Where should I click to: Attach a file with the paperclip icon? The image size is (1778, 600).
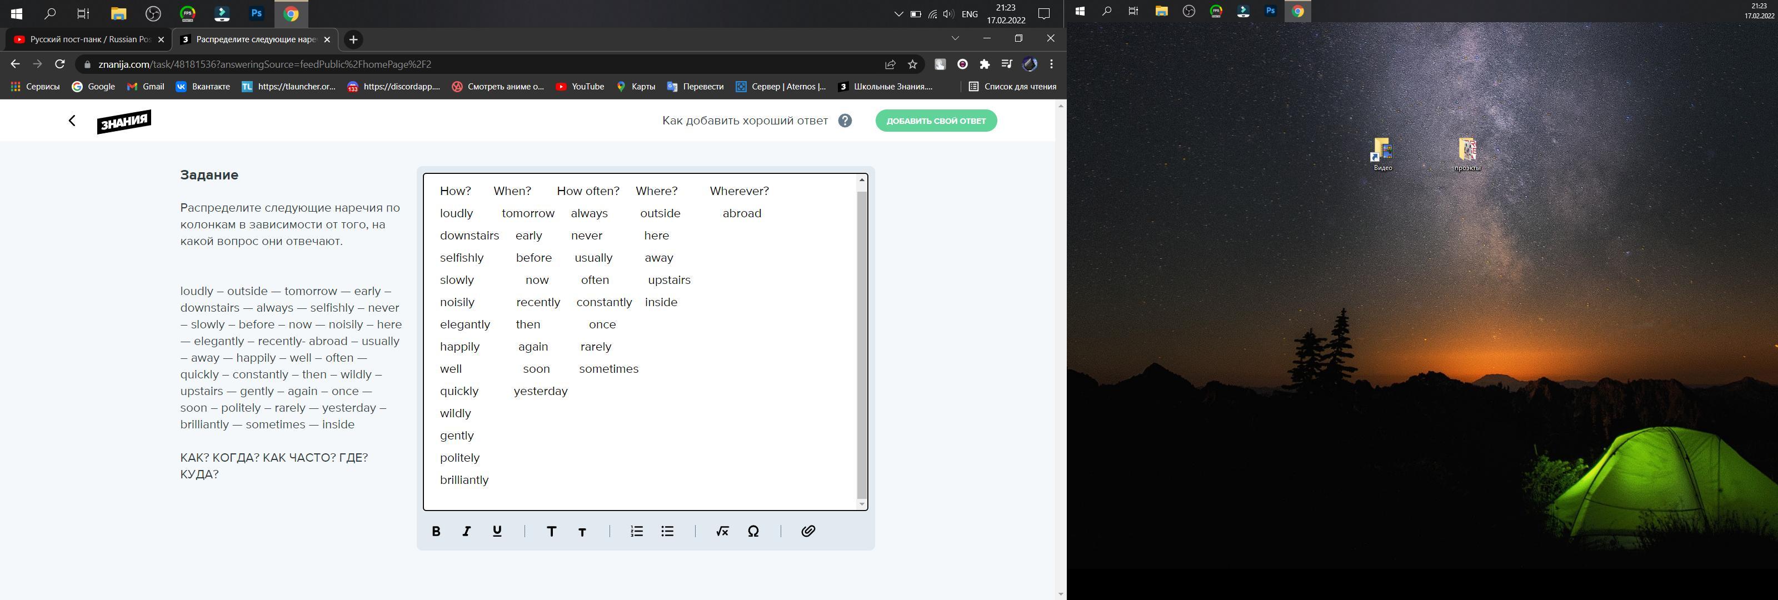808,531
